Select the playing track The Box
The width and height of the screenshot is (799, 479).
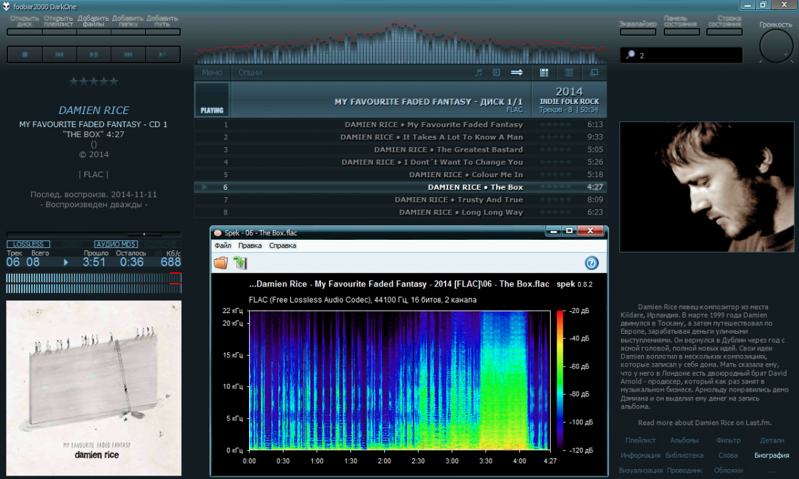pos(400,187)
